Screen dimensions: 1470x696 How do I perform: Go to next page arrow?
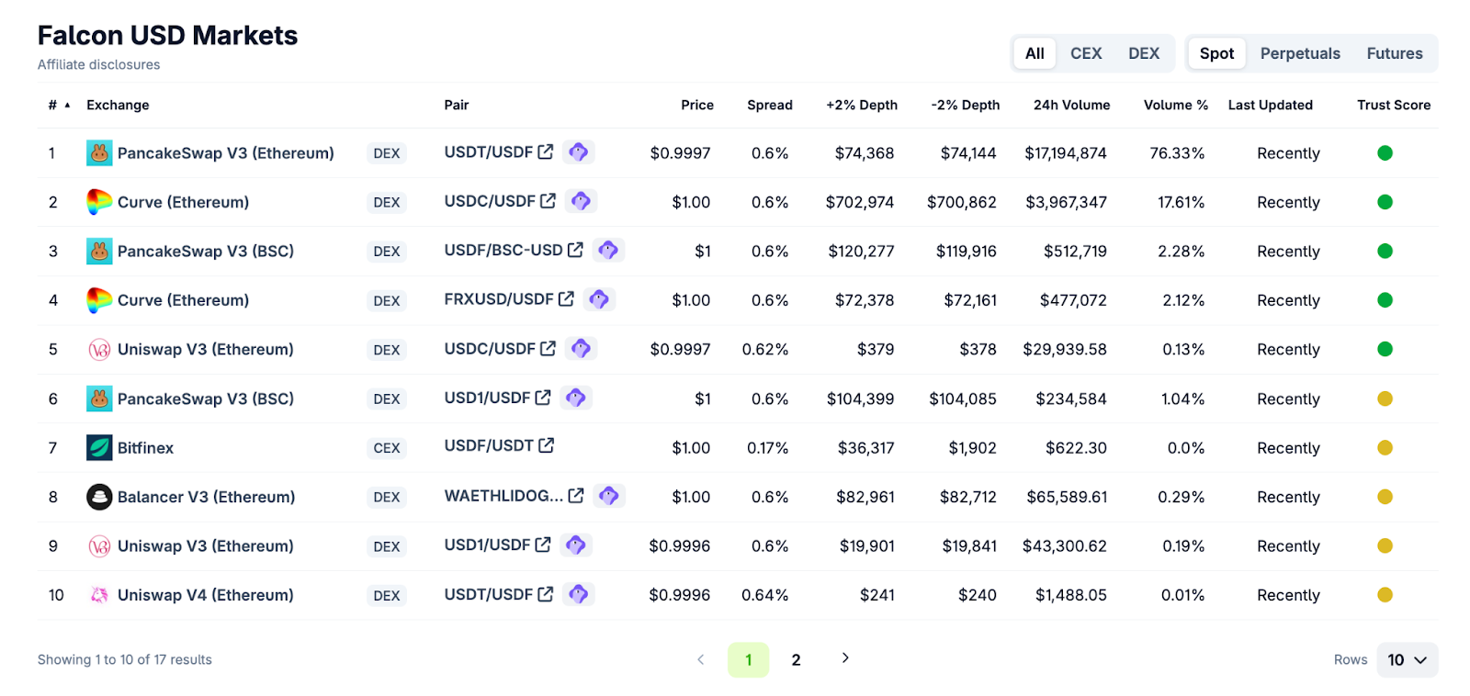pyautogui.click(x=845, y=658)
